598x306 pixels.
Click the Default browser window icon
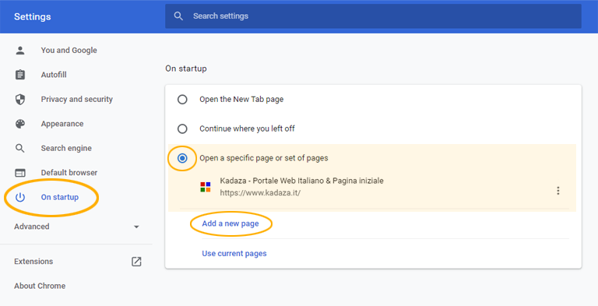[20, 173]
